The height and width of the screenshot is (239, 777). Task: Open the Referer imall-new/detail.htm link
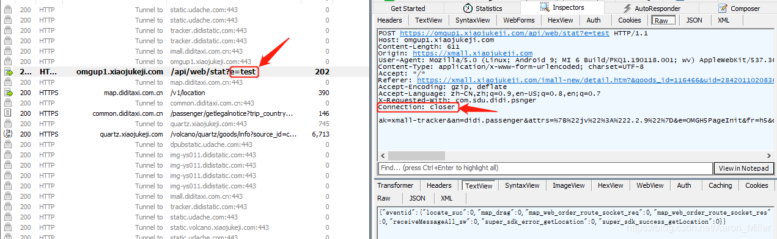(x=596, y=80)
